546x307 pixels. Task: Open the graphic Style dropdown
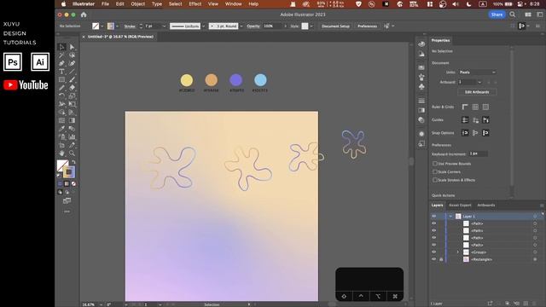311,26
